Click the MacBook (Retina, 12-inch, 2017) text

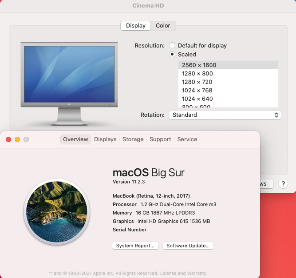point(151,196)
